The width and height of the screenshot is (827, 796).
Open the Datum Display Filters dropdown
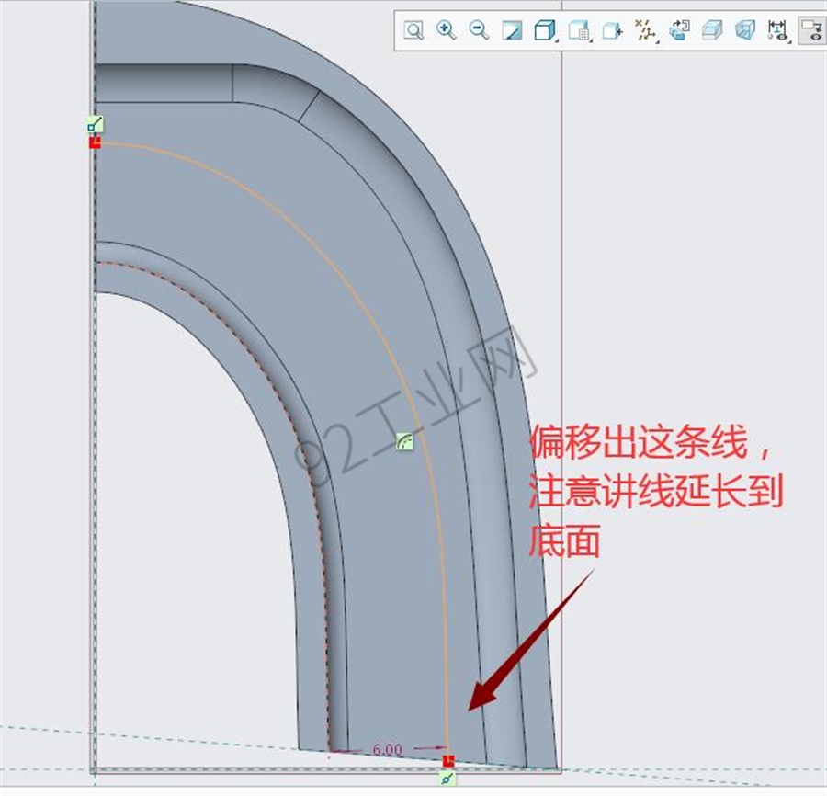(x=646, y=30)
